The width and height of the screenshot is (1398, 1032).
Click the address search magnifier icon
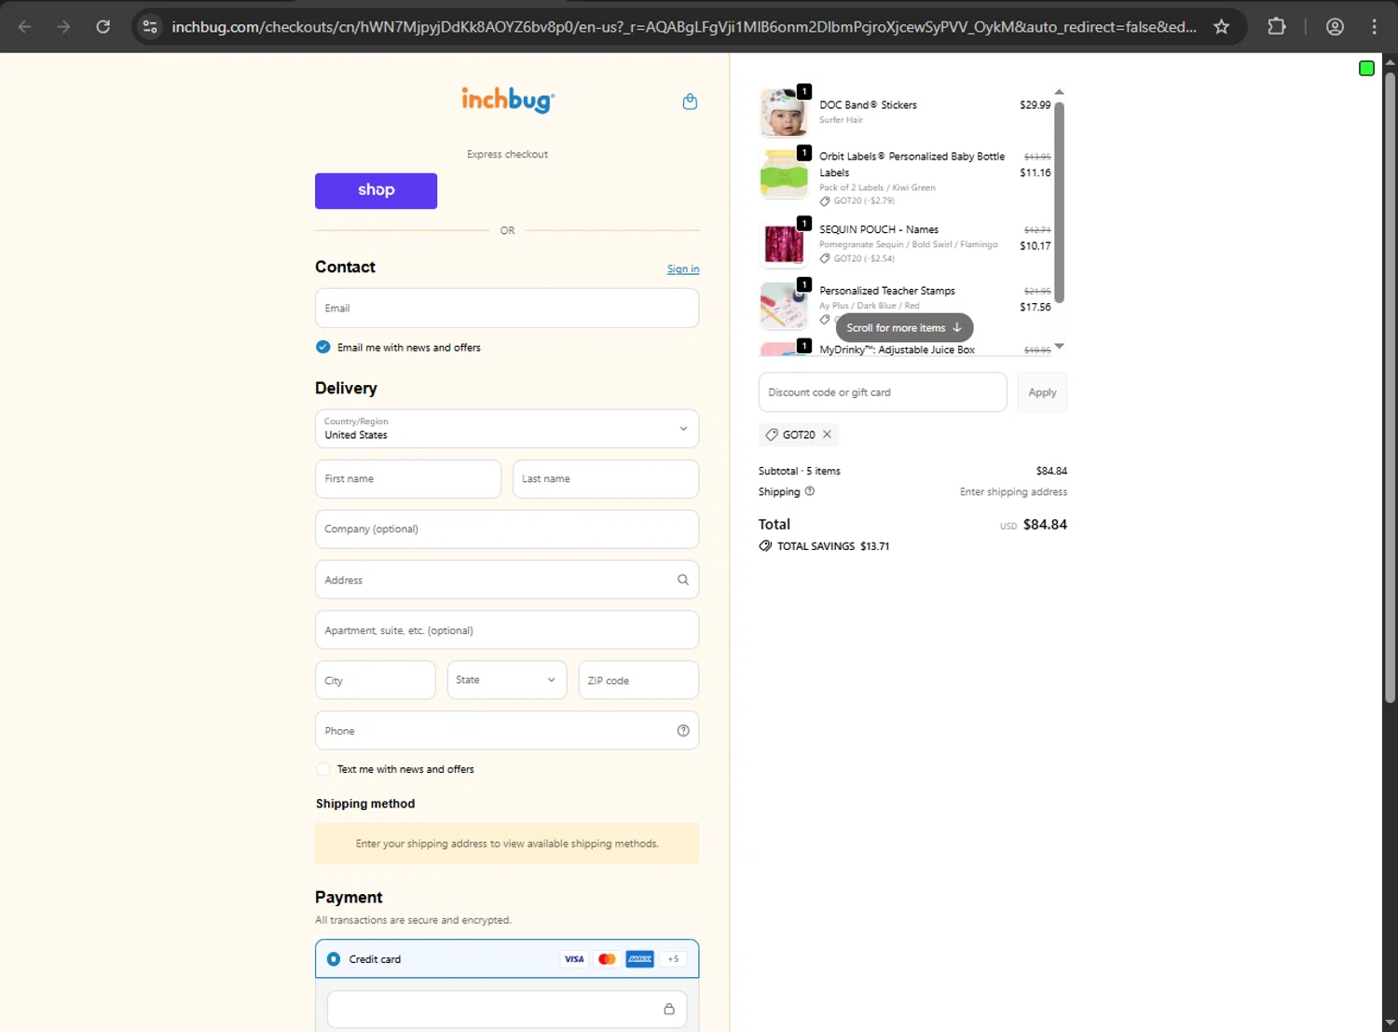point(683,580)
